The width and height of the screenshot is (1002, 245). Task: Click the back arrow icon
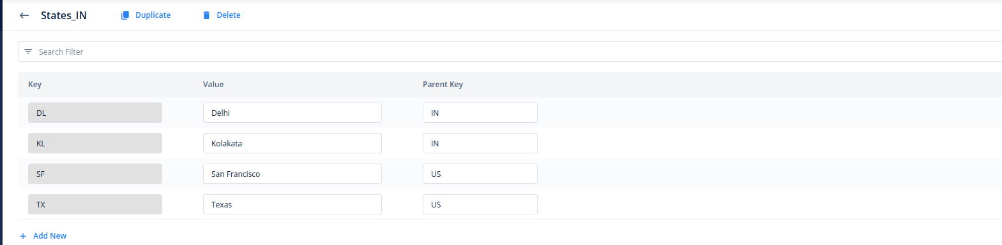24,15
